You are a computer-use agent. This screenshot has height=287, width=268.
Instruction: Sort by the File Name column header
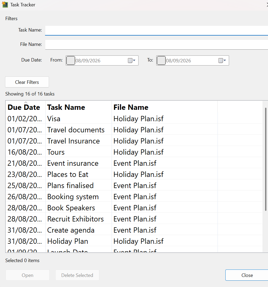click(164, 107)
